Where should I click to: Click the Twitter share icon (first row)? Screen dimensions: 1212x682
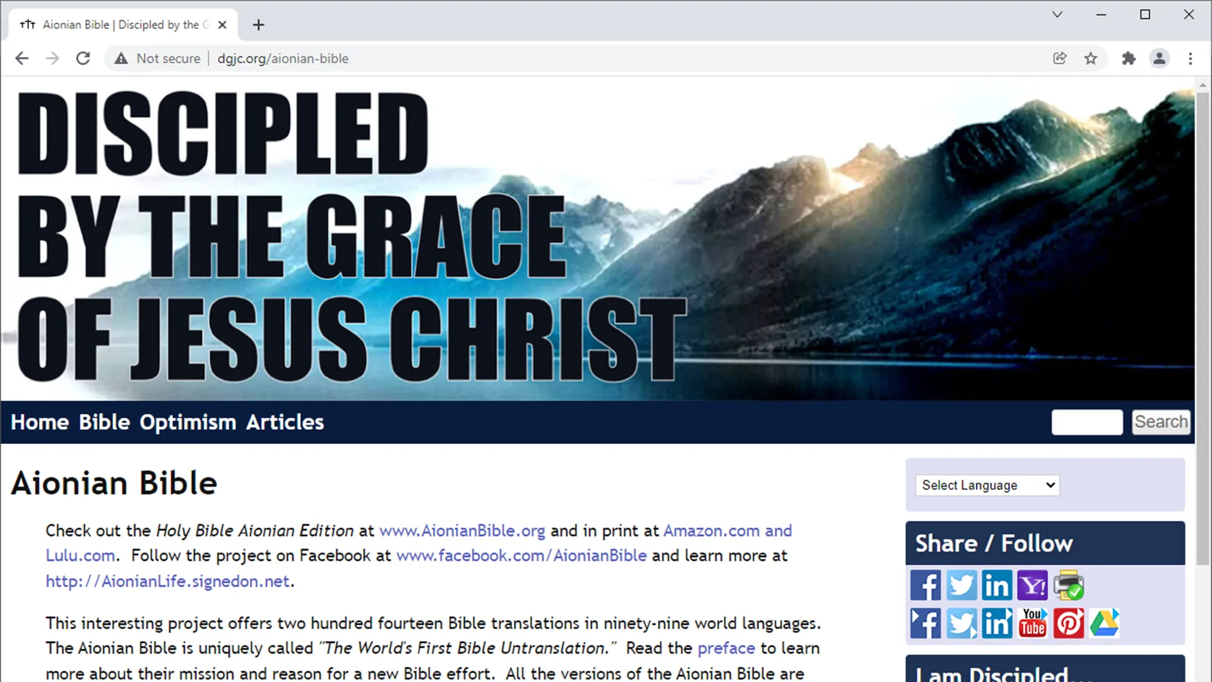click(961, 585)
